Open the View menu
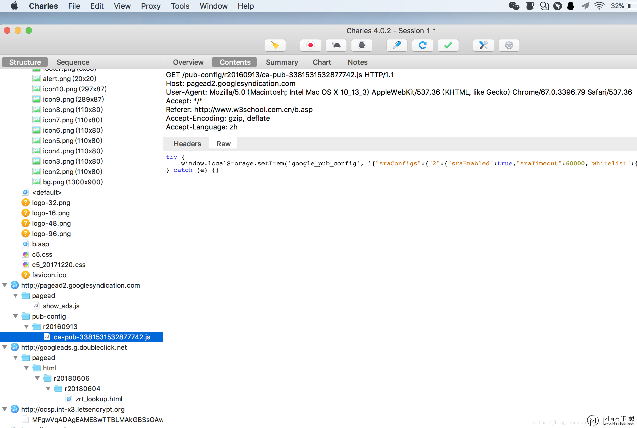Screen dimensions: 637x428 point(122,6)
